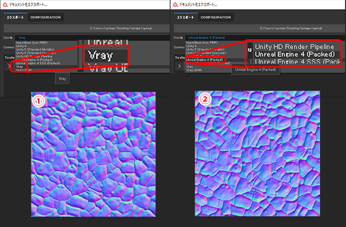
Task: Choose SpecGloss (non PBR) in the Unreal-config dialog list
Action: [202, 42]
